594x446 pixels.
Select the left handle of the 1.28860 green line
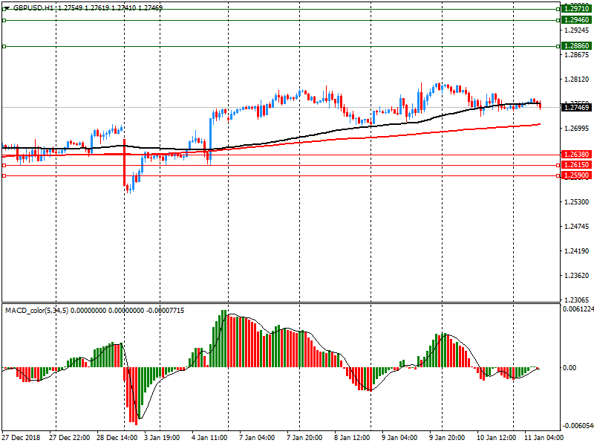[x=4, y=46]
